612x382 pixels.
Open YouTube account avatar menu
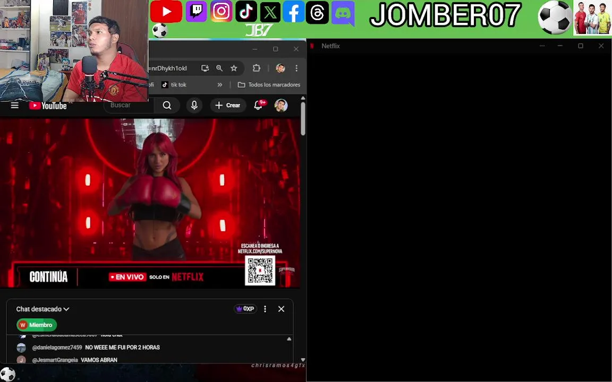pyautogui.click(x=281, y=105)
